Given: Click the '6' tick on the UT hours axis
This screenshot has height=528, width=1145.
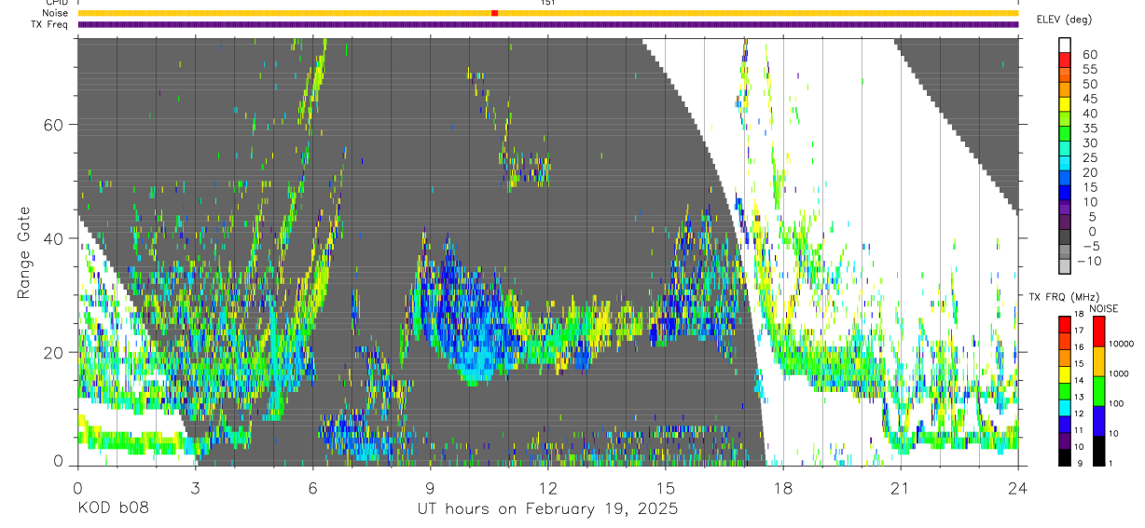Looking at the screenshot, I should pos(313,487).
